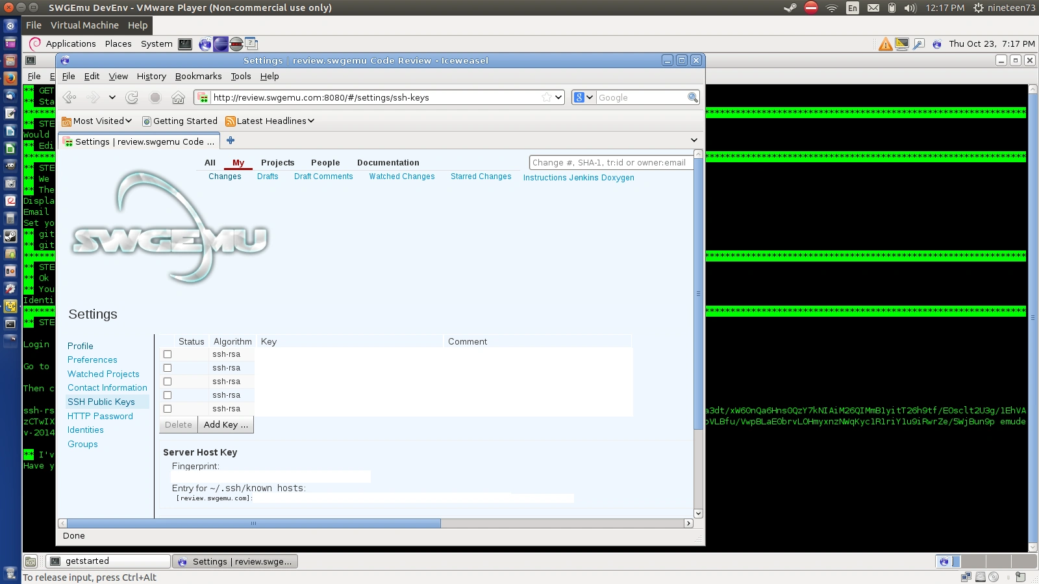This screenshot has height=584, width=1039.
Task: Open the Jenkins link
Action: [x=584, y=178]
